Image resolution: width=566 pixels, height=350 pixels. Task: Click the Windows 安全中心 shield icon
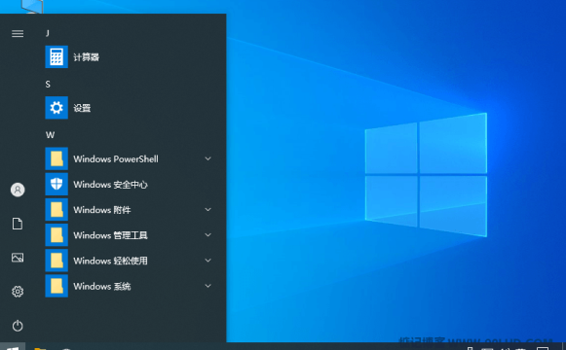[57, 184]
